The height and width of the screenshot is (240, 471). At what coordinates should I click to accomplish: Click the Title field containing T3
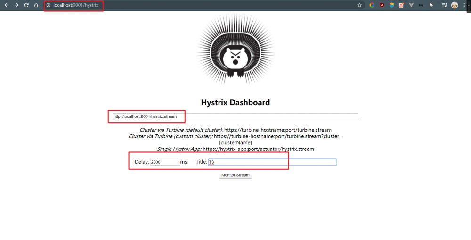272,162
